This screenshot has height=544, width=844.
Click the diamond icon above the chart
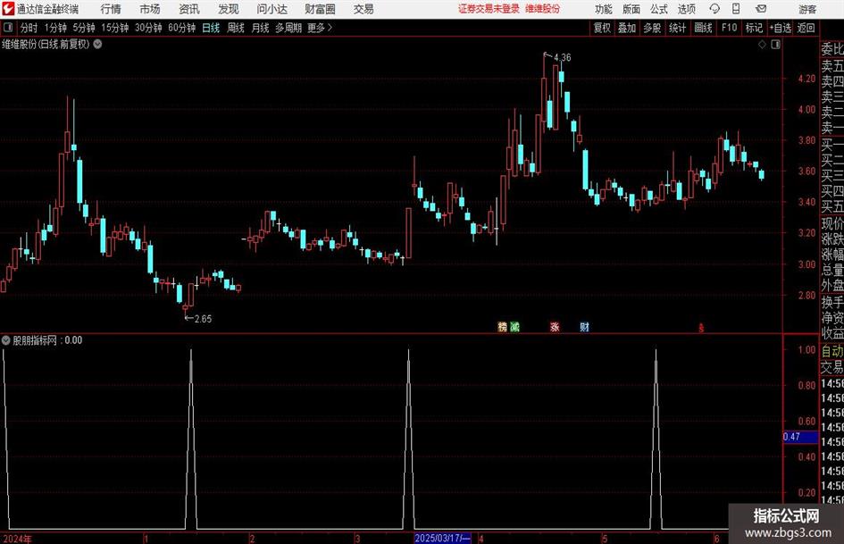[x=762, y=45]
